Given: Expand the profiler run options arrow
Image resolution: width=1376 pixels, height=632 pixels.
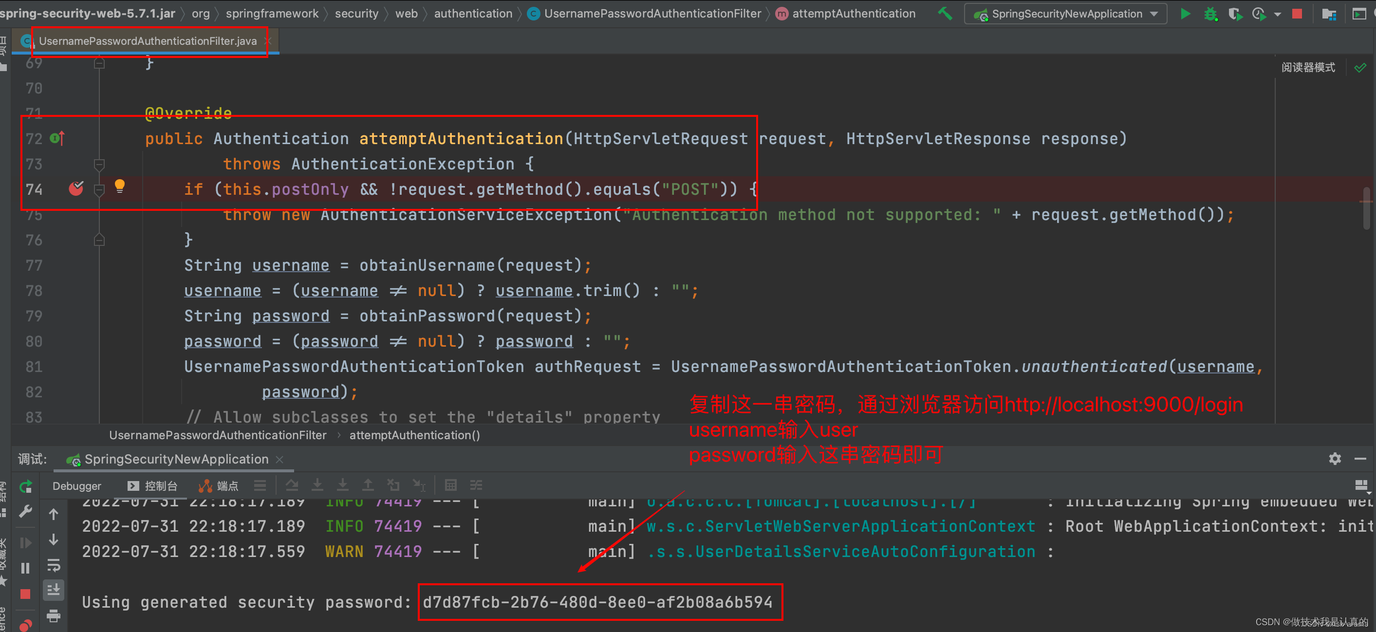Looking at the screenshot, I should point(1278,15).
